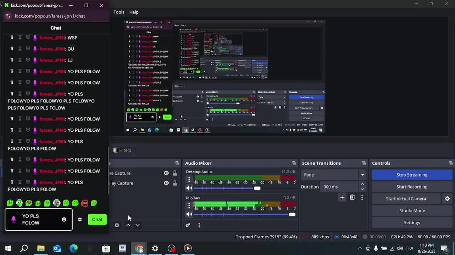
Task: Open the Fade transition dropdown
Action: click(333, 175)
